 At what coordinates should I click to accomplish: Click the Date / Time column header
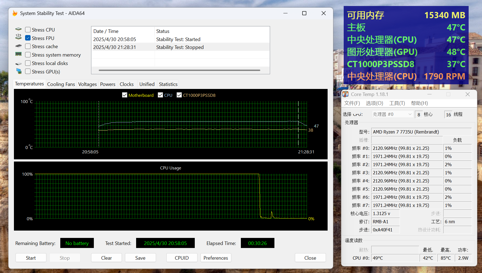[123, 31]
